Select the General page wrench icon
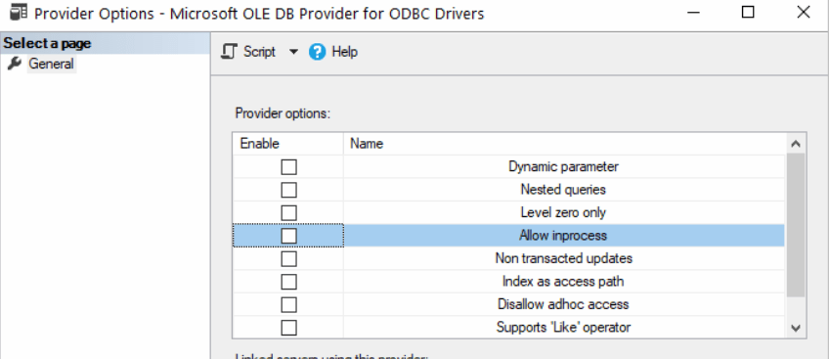829x359 pixels. tap(15, 64)
